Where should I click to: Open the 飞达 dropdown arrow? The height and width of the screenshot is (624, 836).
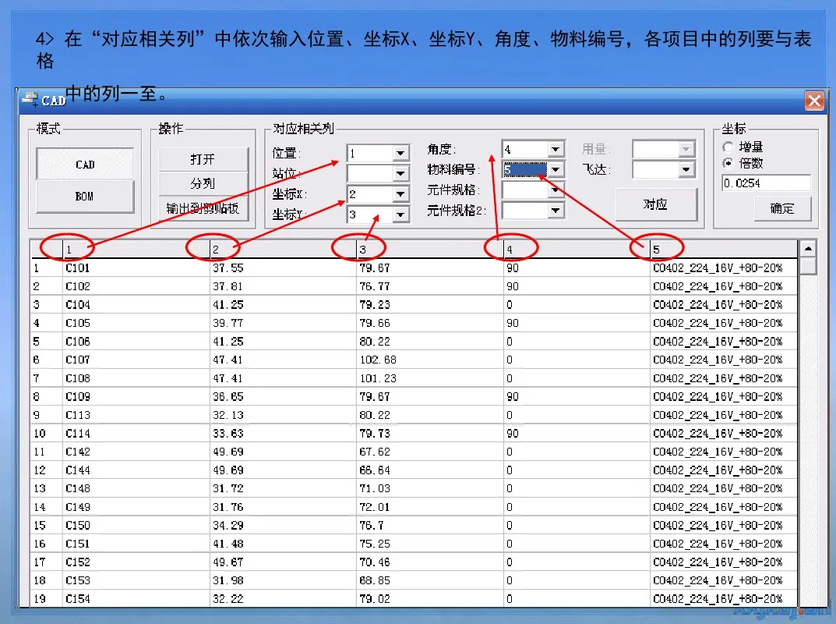pyautogui.click(x=686, y=170)
